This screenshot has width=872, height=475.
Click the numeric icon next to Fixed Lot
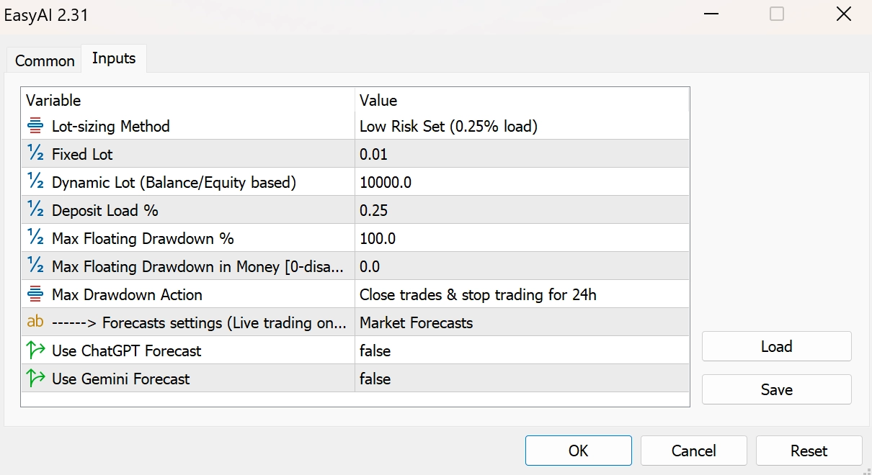35,154
